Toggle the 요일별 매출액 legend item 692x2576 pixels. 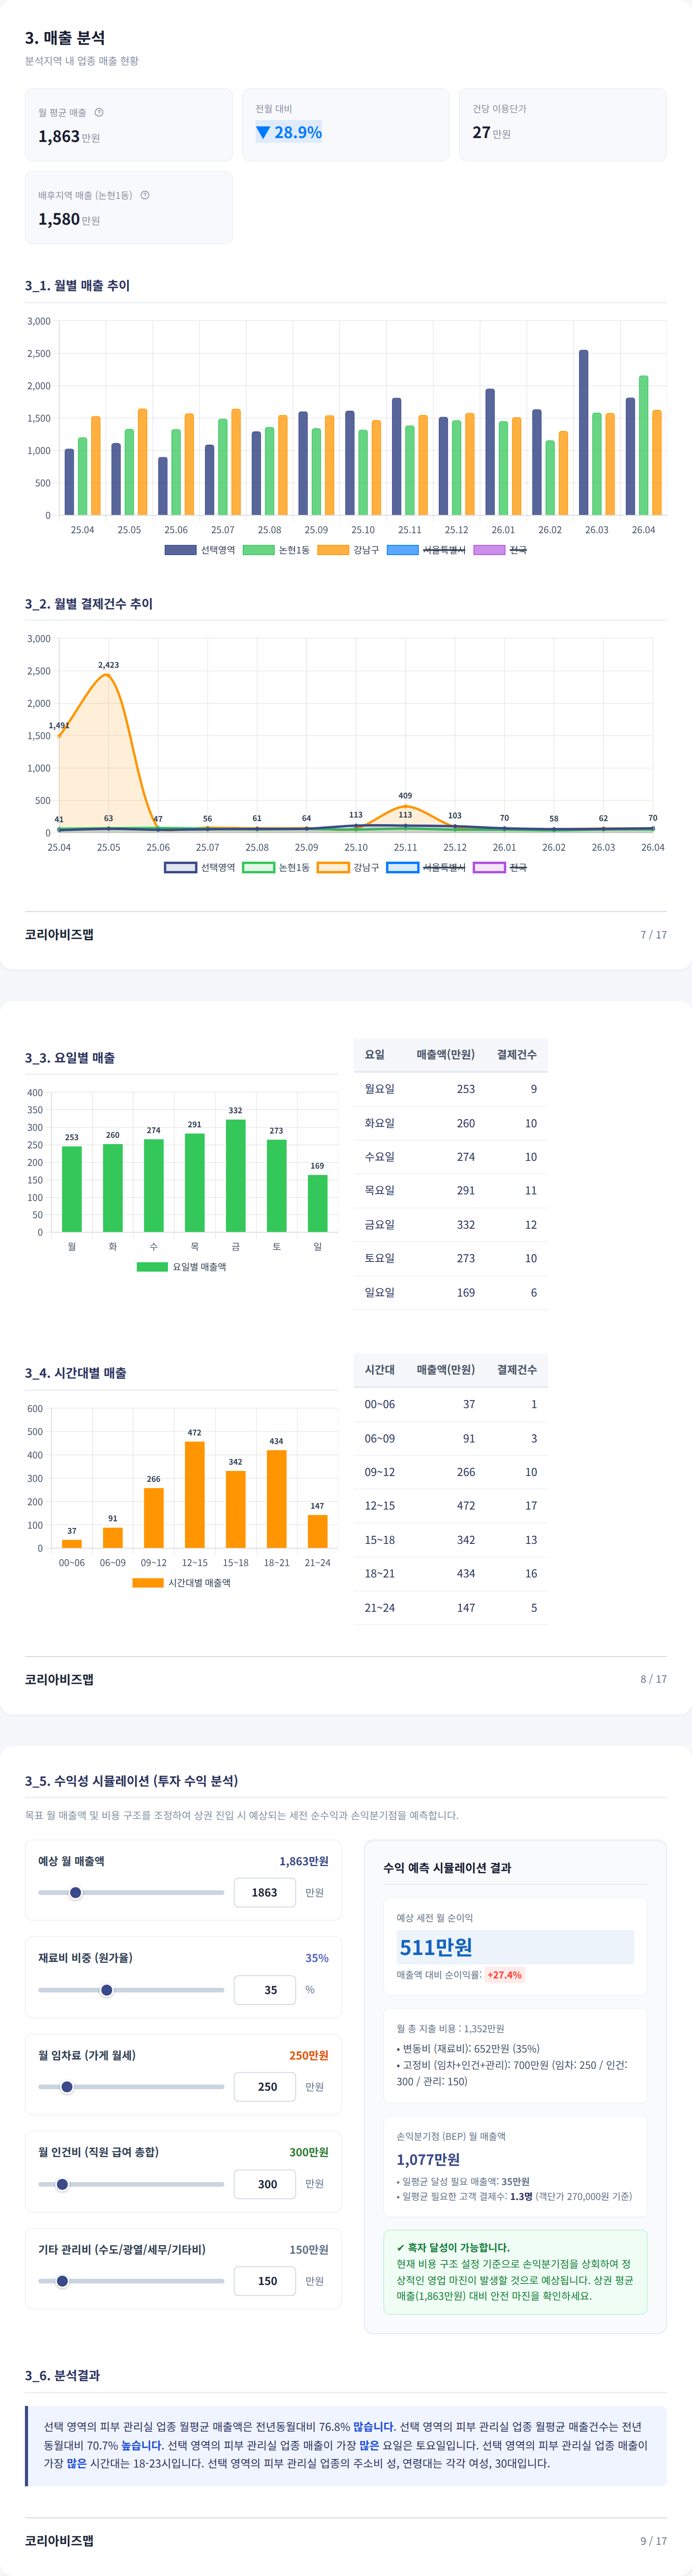(x=182, y=1266)
